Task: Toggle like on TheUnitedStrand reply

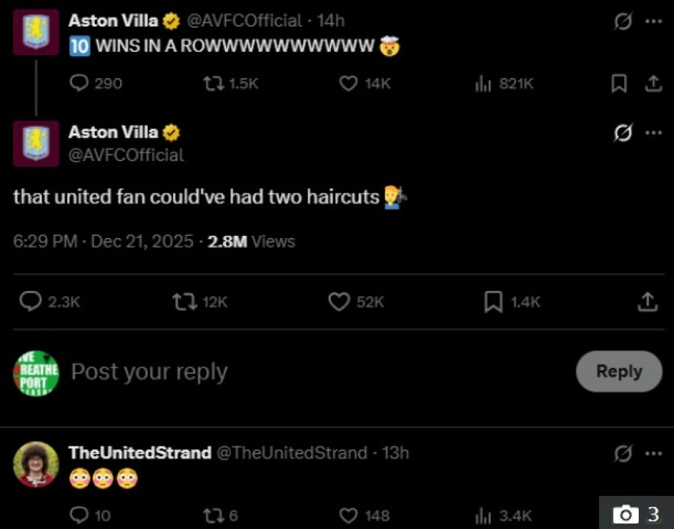Action: coord(348,515)
